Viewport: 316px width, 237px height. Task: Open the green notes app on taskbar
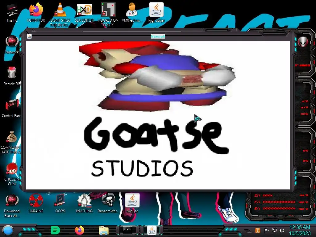pos(56,230)
